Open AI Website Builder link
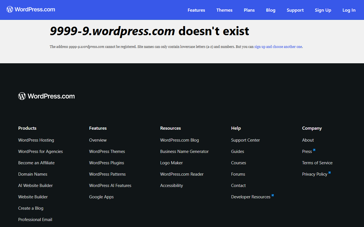Screen dimensions: 364x227 click(36, 186)
